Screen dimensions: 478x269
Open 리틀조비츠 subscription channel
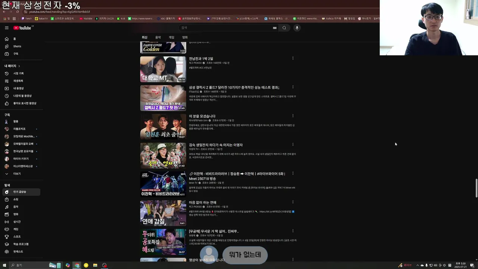coord(21,129)
